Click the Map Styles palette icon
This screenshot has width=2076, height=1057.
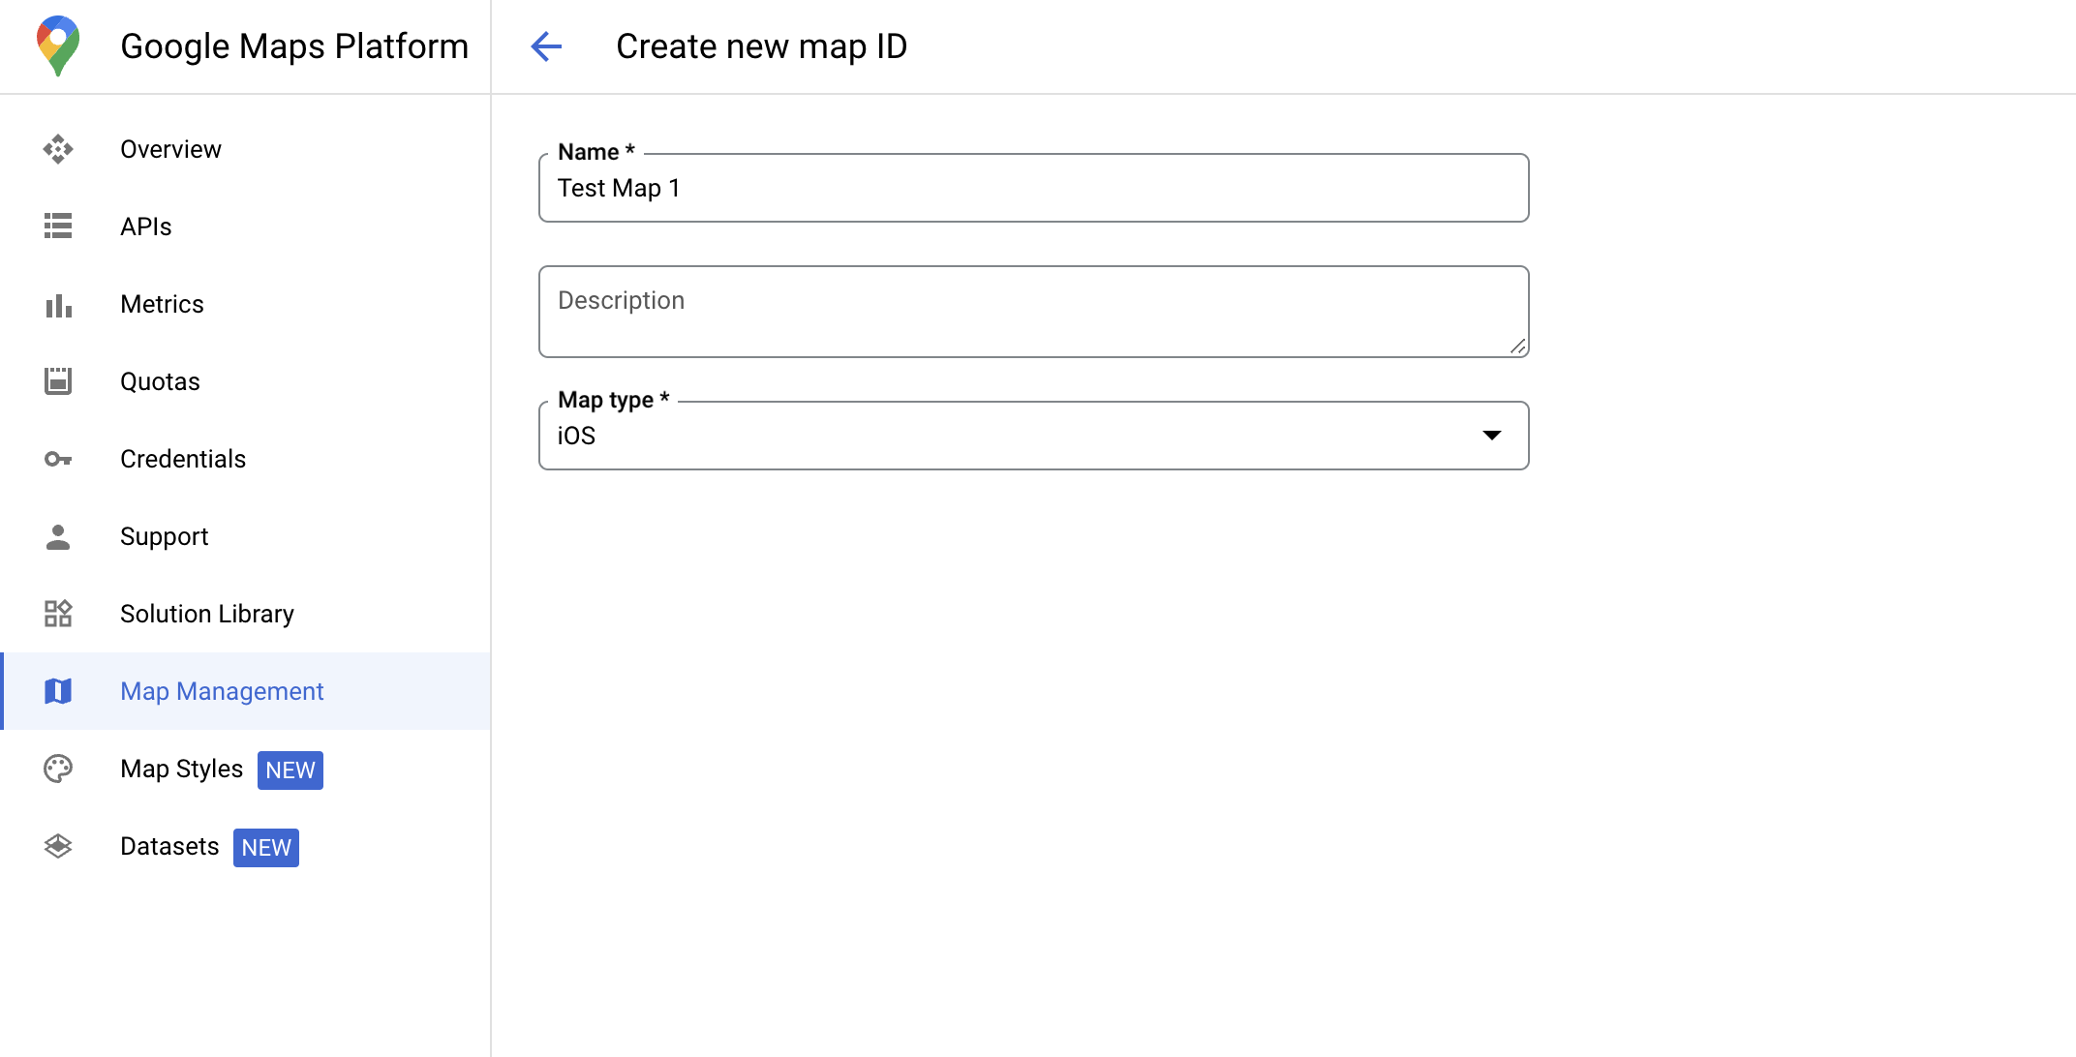59,770
